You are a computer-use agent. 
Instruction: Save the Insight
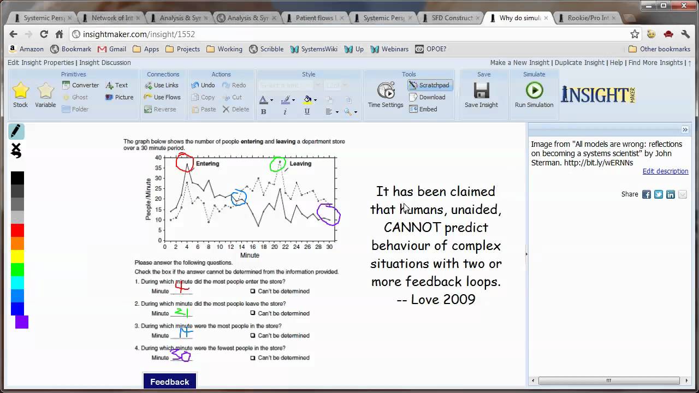(481, 95)
